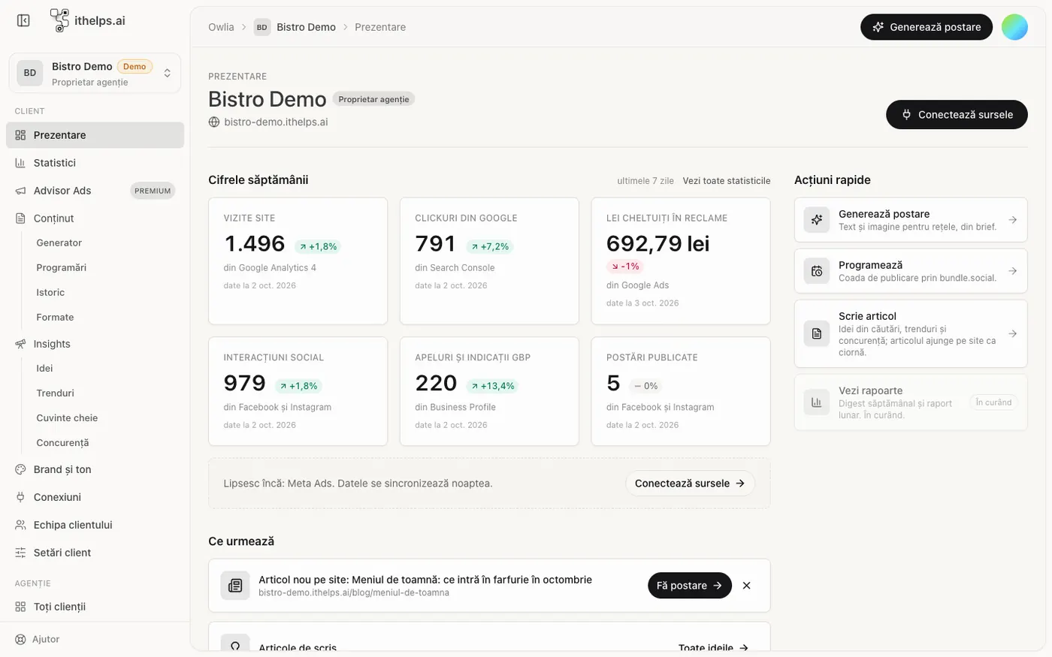
Task: Click the Insights telescope icon
Action: coord(20,344)
